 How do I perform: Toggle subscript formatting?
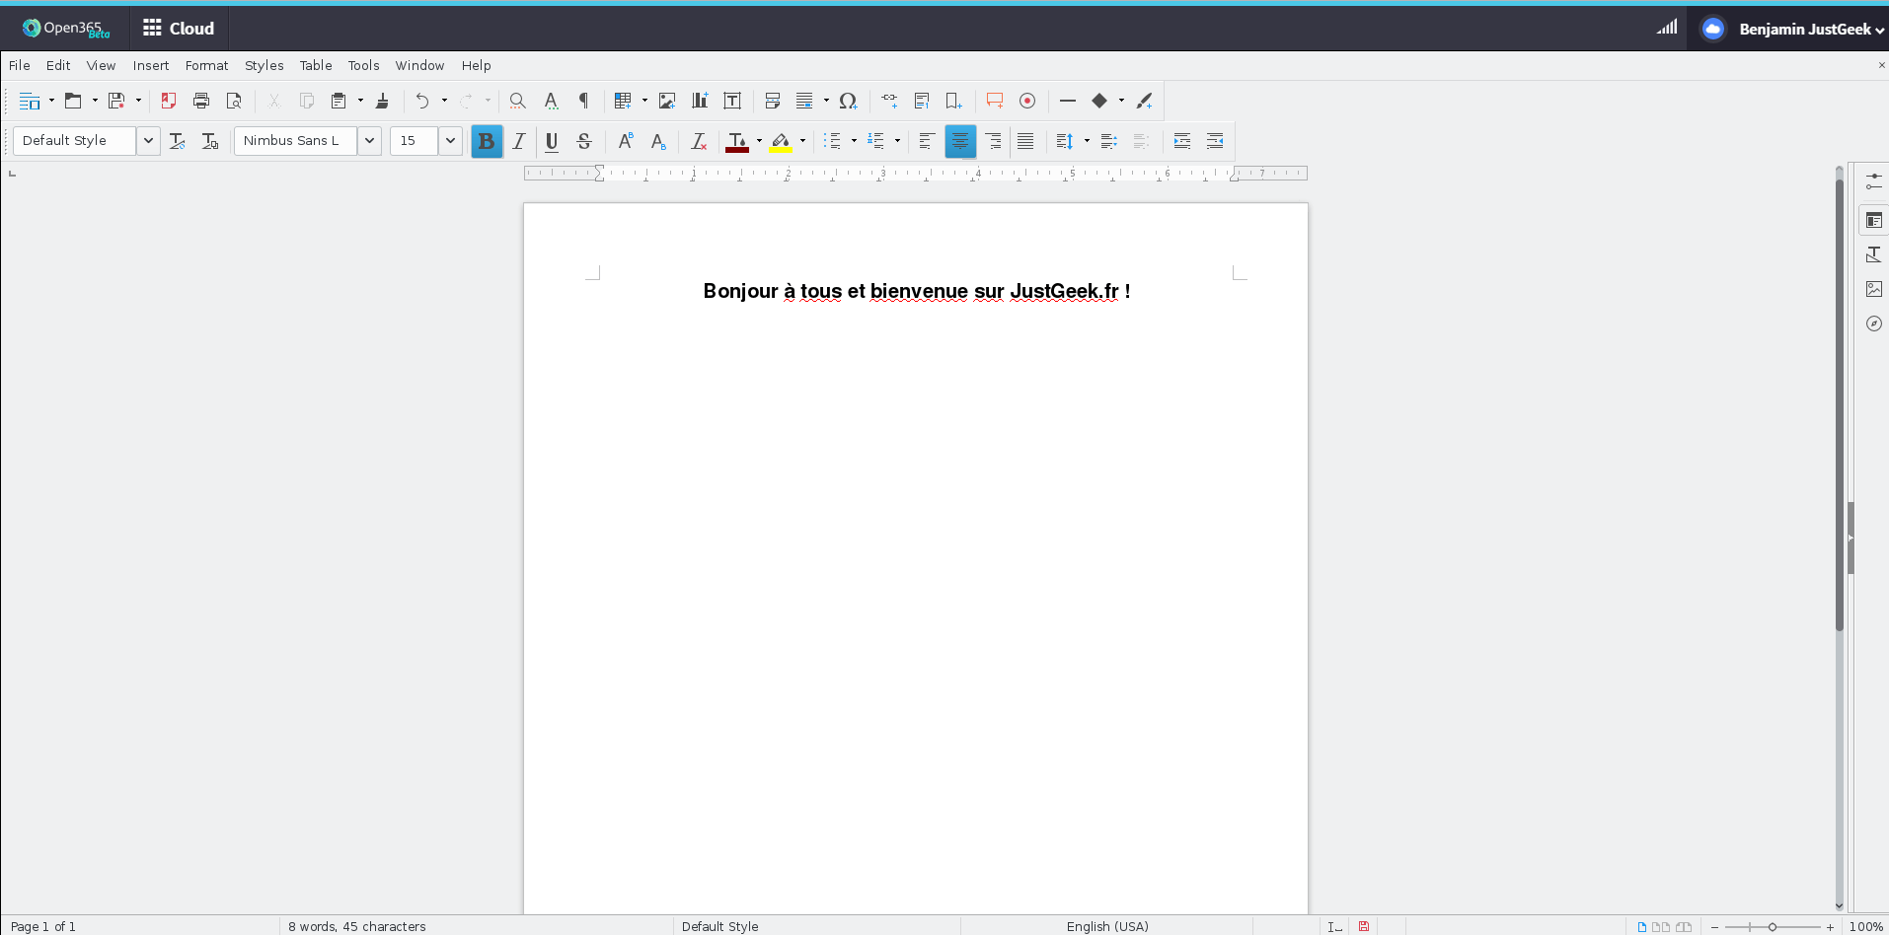[x=658, y=141]
